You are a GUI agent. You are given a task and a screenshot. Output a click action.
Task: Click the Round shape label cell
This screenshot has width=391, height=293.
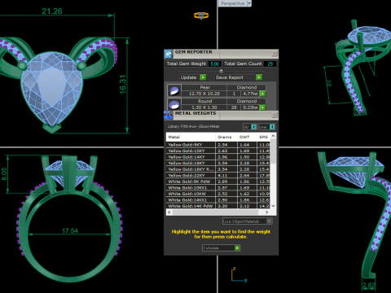pos(204,101)
